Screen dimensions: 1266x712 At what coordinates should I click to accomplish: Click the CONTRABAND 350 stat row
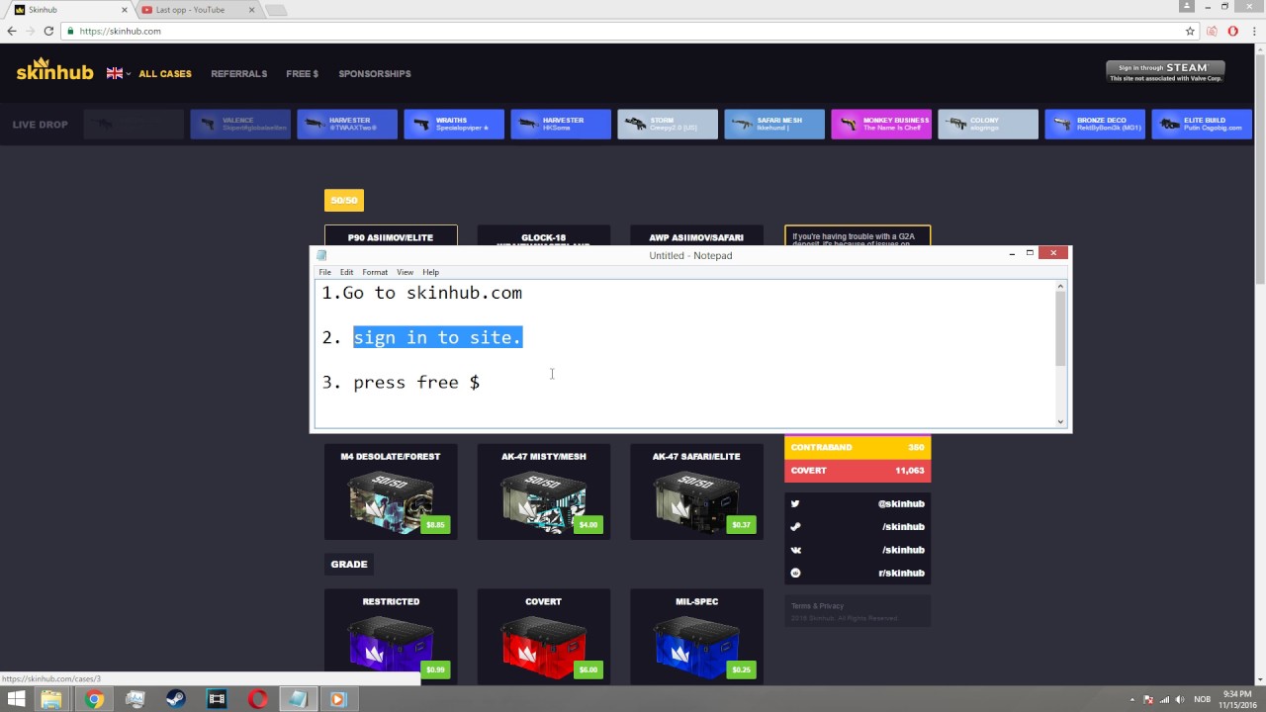tap(858, 448)
